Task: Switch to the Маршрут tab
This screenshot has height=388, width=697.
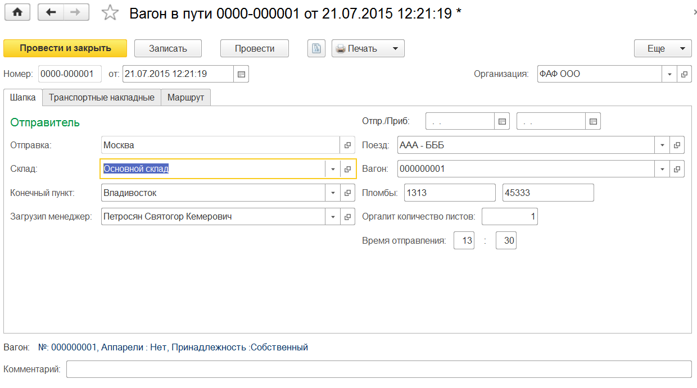Action: (186, 98)
